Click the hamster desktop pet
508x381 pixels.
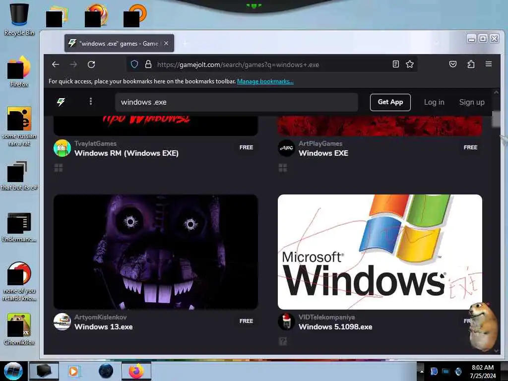(483, 326)
